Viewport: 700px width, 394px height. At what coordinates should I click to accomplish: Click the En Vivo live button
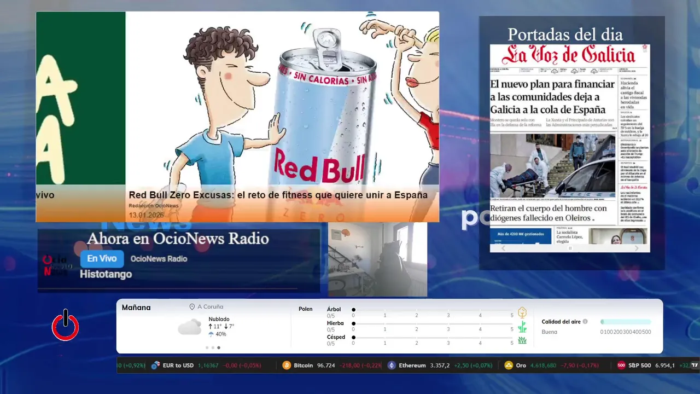102,259
